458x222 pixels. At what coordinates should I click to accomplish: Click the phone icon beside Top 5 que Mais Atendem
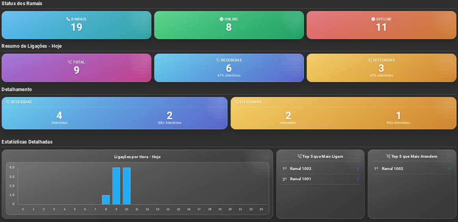388,157
